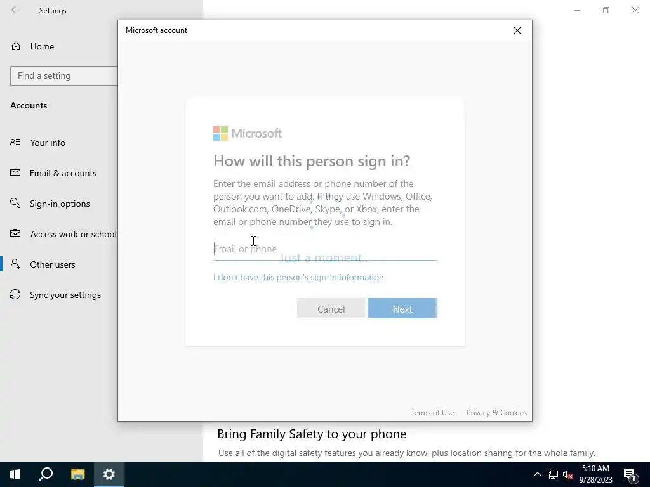Open the Action Center notifications icon
Viewport: 650px width, 487px height.
point(630,474)
